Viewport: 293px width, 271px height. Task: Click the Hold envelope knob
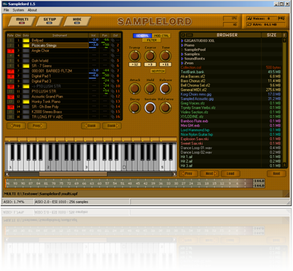click(150, 88)
